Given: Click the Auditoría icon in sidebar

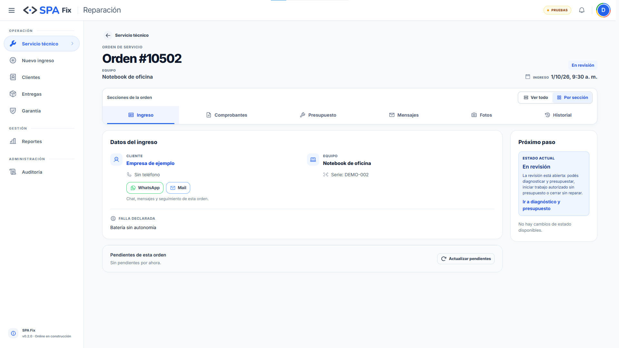Looking at the screenshot, I should pos(13,172).
